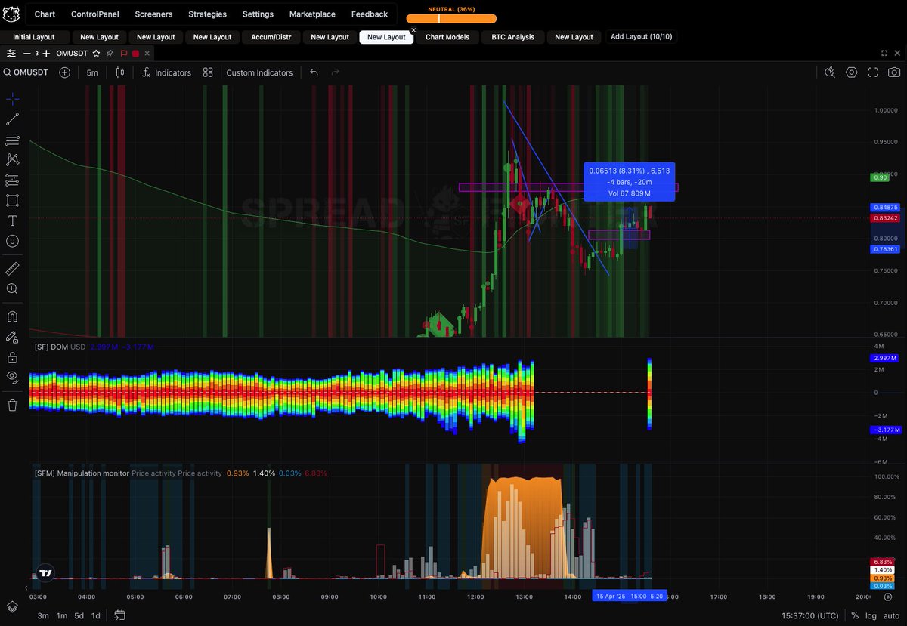Open Custom Indicators menu
Viewport: 907px width, 626px height.
coord(259,72)
